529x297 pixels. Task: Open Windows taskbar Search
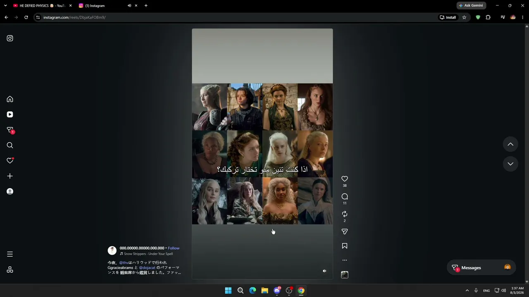tap(240, 290)
